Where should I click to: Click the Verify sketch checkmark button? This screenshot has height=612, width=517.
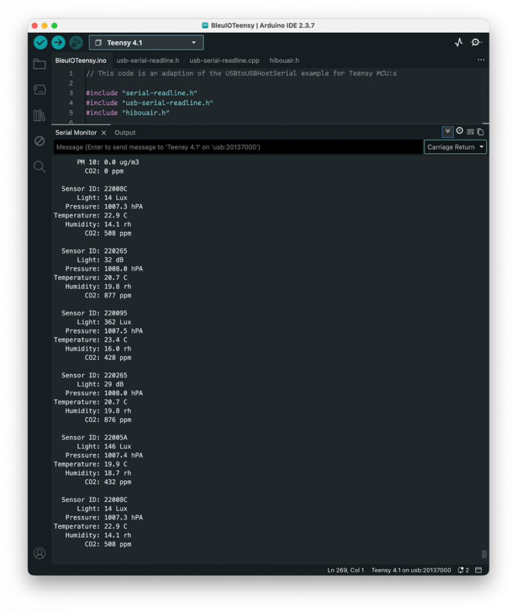click(x=40, y=42)
